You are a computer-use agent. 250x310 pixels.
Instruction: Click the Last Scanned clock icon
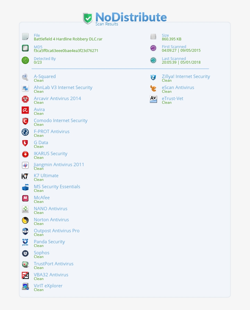[153, 60]
